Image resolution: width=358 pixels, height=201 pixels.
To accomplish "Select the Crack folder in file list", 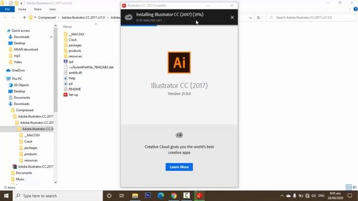I will click(x=70, y=40).
